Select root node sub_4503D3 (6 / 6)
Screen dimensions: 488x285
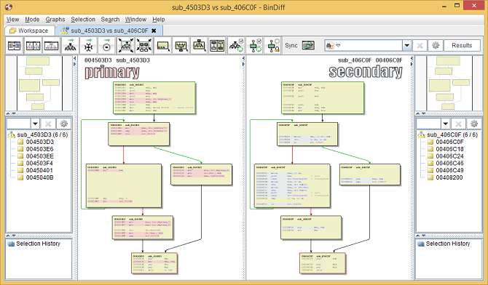point(42,135)
